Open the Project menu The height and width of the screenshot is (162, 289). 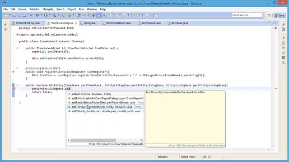[x=71, y=9]
